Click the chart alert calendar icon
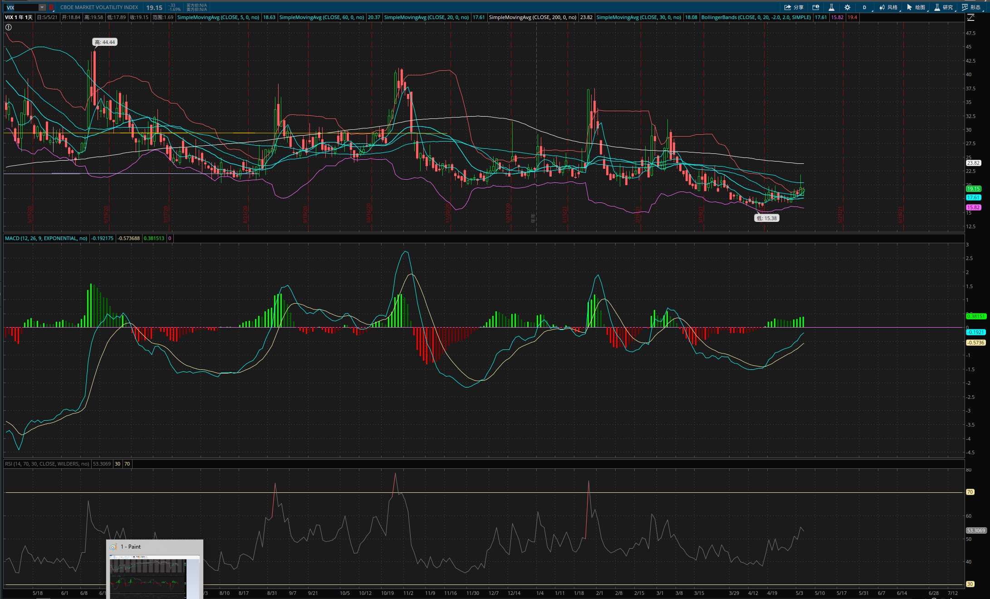The width and height of the screenshot is (990, 599). tap(816, 7)
